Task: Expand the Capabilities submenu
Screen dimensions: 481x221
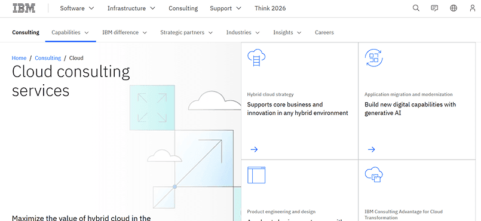Action: pyautogui.click(x=71, y=32)
